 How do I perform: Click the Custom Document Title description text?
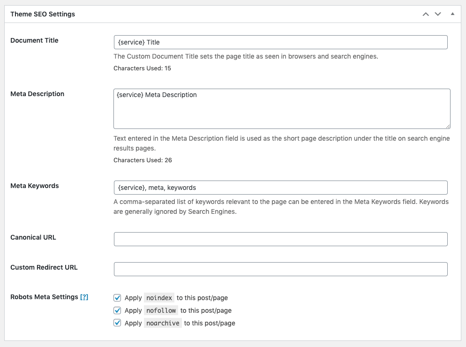[246, 56]
